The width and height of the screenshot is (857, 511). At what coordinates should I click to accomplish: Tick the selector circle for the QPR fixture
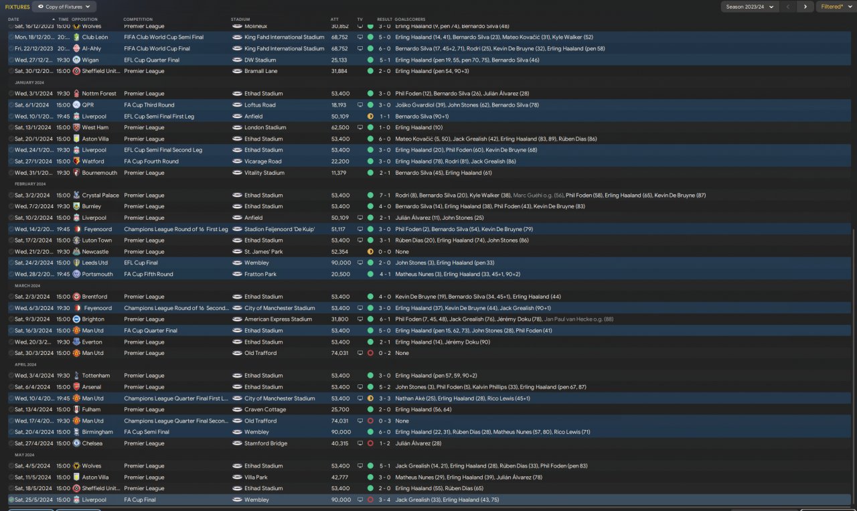pyautogui.click(x=11, y=105)
